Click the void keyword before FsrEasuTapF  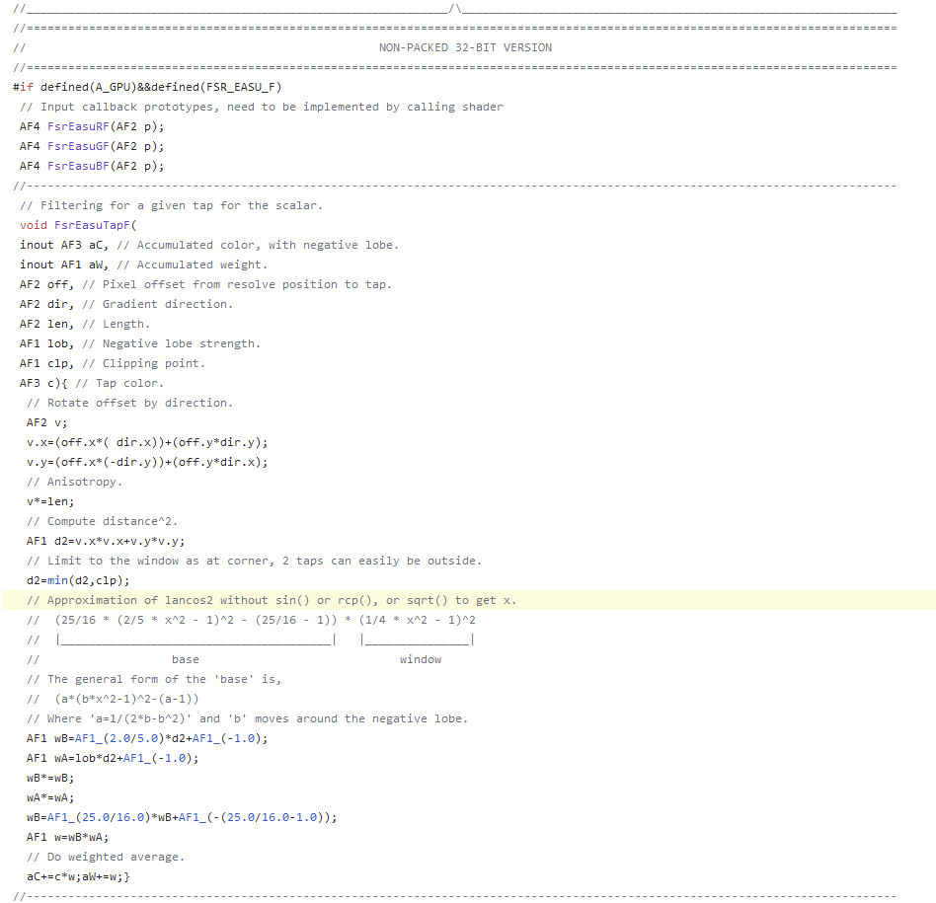pos(34,225)
